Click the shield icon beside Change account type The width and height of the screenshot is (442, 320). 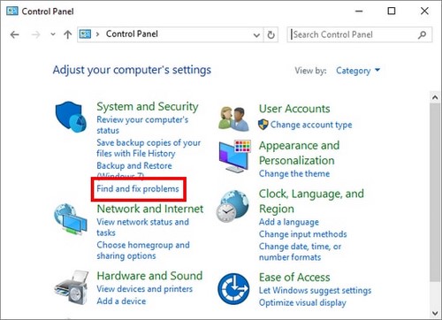pyautogui.click(x=263, y=125)
